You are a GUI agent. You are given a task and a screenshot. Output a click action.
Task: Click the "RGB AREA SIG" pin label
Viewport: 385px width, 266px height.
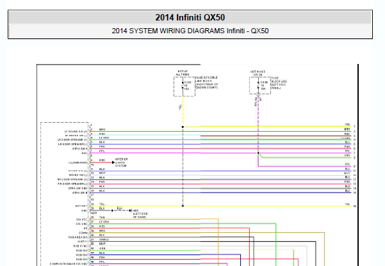(78, 237)
